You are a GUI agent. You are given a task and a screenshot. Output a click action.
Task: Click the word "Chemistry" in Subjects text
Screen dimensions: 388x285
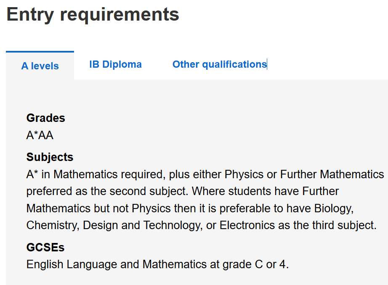coord(52,225)
